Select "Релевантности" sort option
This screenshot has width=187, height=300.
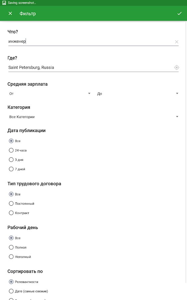(x=24, y=282)
